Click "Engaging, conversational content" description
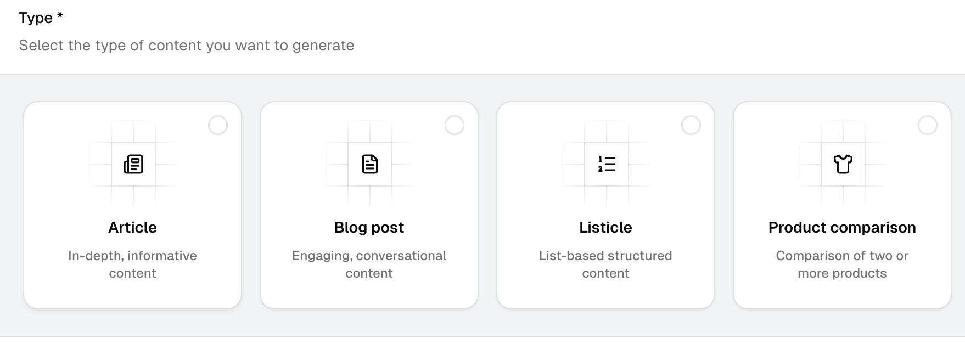 pyautogui.click(x=369, y=264)
